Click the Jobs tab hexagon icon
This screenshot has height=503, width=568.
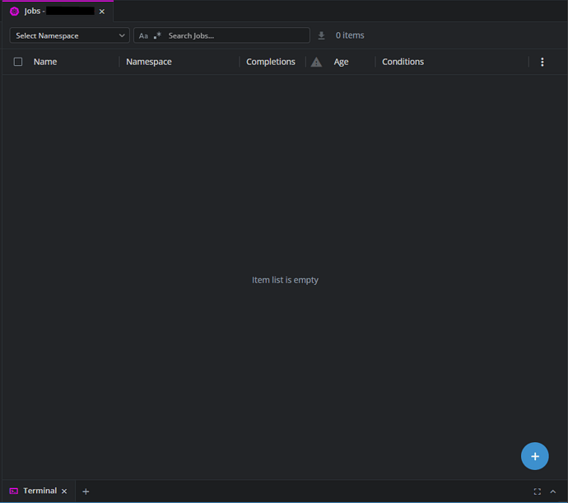[14, 12]
